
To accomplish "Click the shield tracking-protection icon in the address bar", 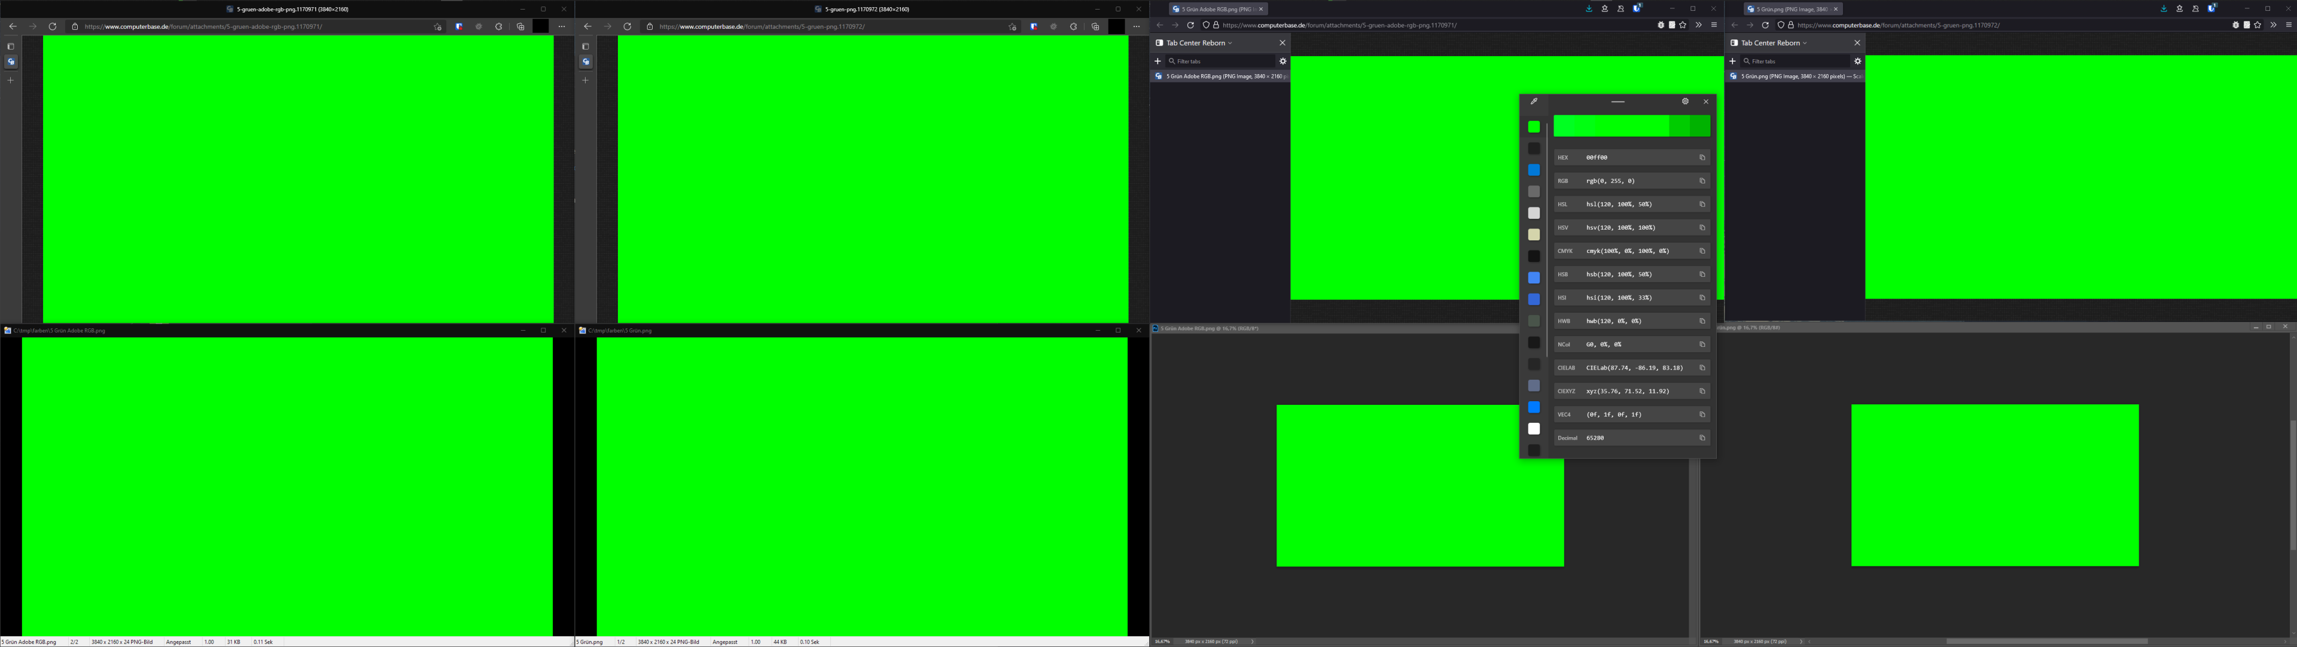I will [1207, 25].
